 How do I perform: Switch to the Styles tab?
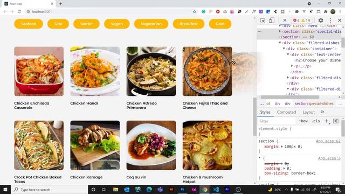(x=265, y=112)
